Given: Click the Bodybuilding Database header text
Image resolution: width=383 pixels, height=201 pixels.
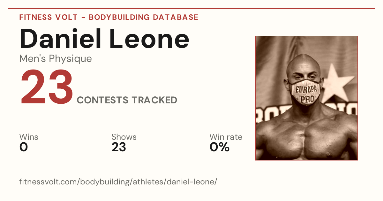Looking at the screenshot, I should tap(144, 17).
